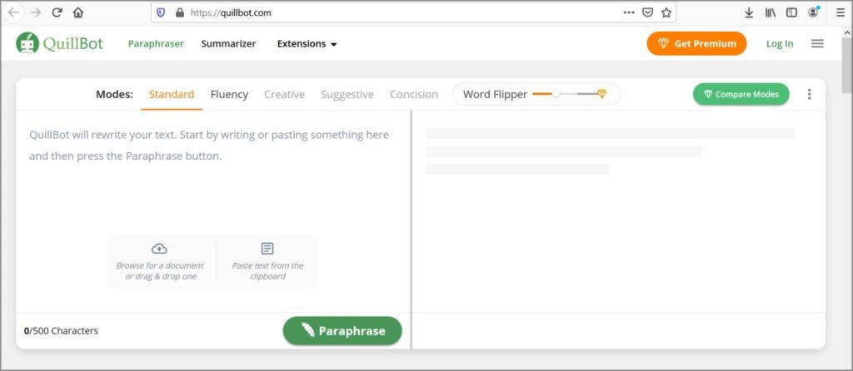The image size is (853, 371).
Task: Select the Standard mode tab
Action: (x=172, y=95)
